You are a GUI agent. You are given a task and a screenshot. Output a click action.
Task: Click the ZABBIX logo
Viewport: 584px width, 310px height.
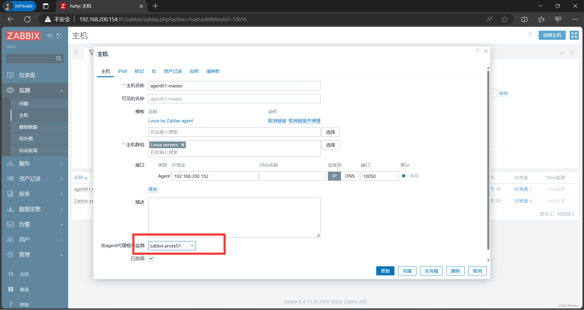click(23, 36)
